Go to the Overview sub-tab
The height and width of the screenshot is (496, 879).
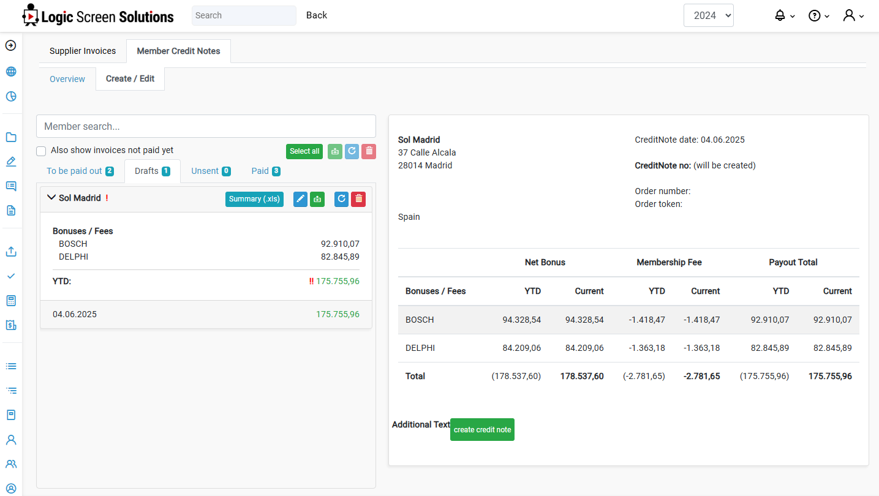pyautogui.click(x=67, y=79)
